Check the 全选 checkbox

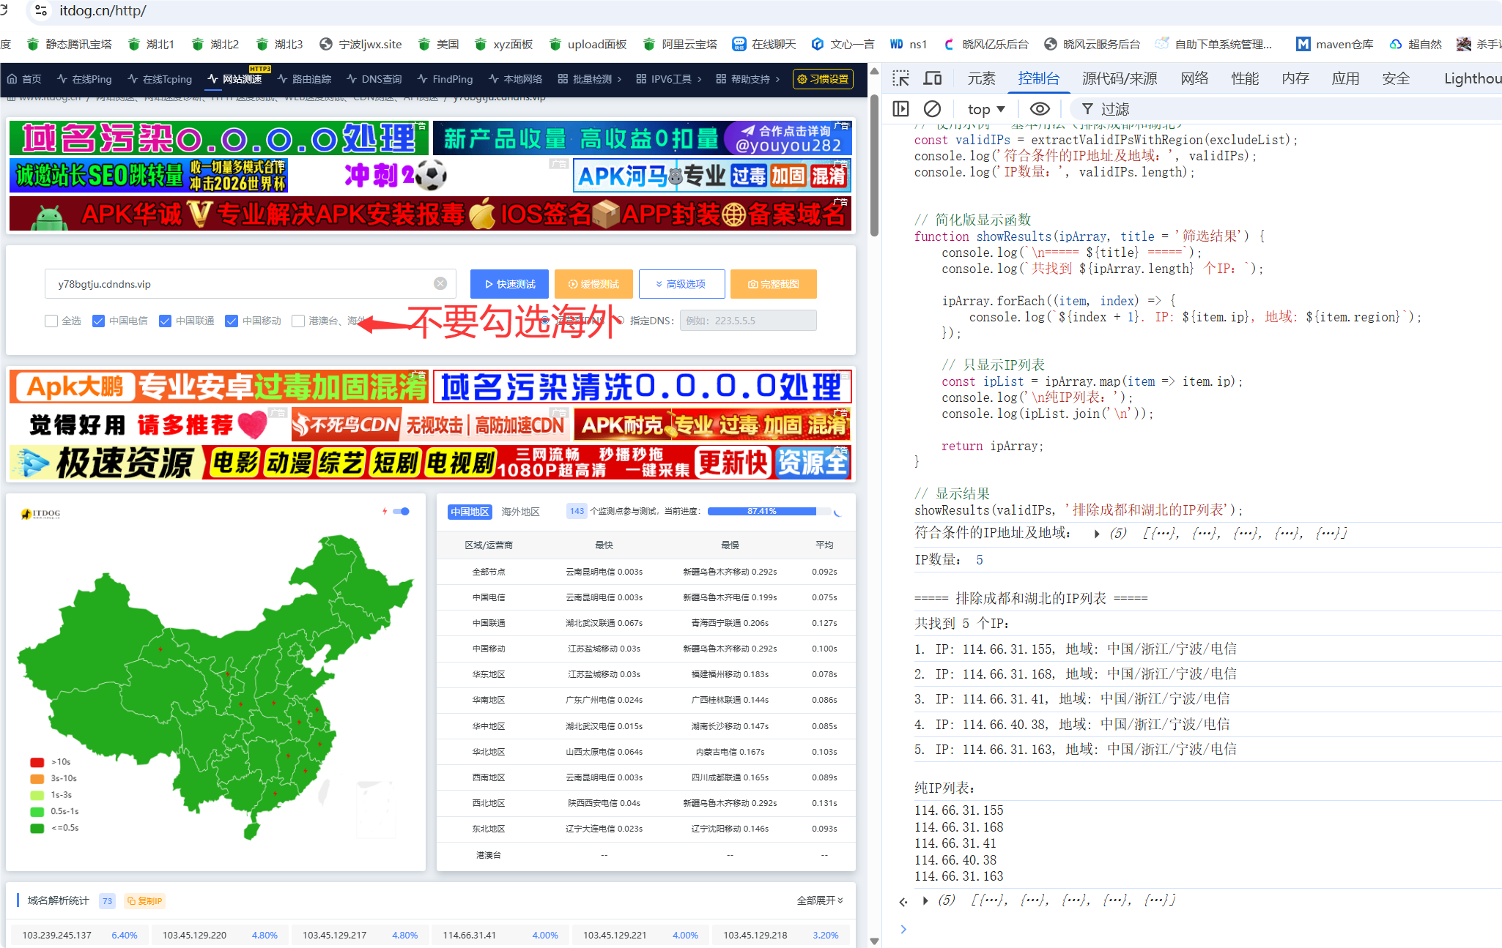(x=51, y=321)
